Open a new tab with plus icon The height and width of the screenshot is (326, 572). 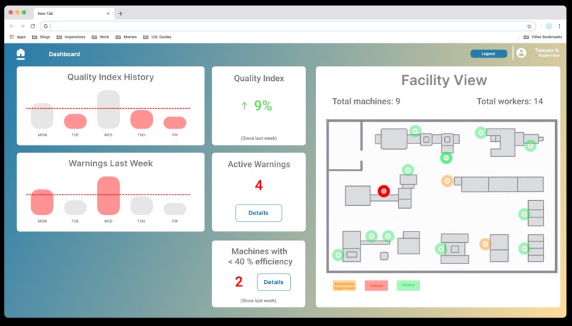point(121,14)
